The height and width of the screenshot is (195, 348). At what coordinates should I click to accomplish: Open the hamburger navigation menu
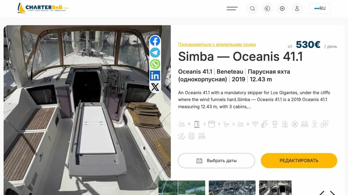coord(232,8)
